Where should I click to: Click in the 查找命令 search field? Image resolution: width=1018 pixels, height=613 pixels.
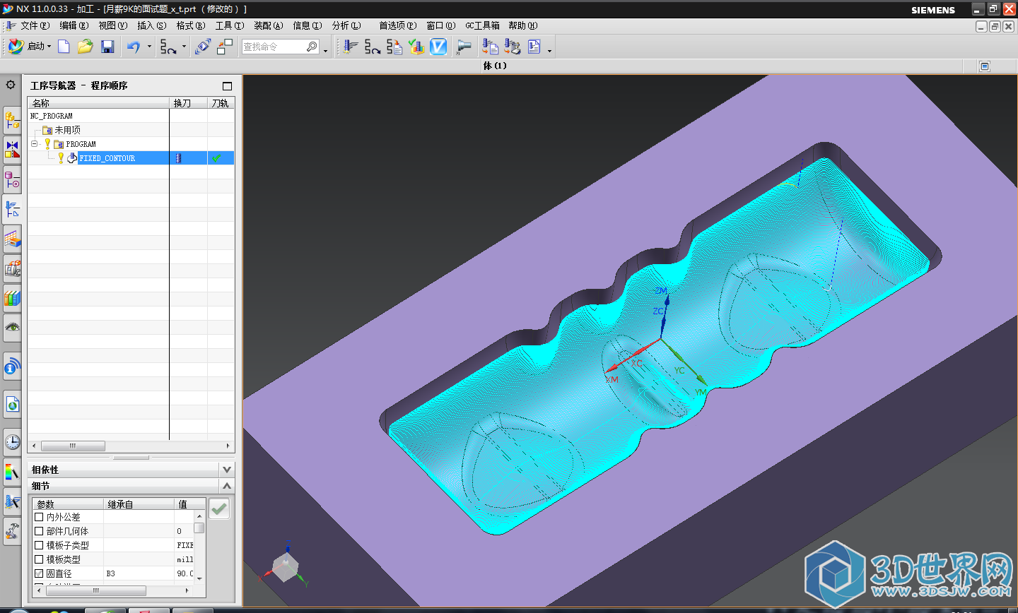point(273,47)
